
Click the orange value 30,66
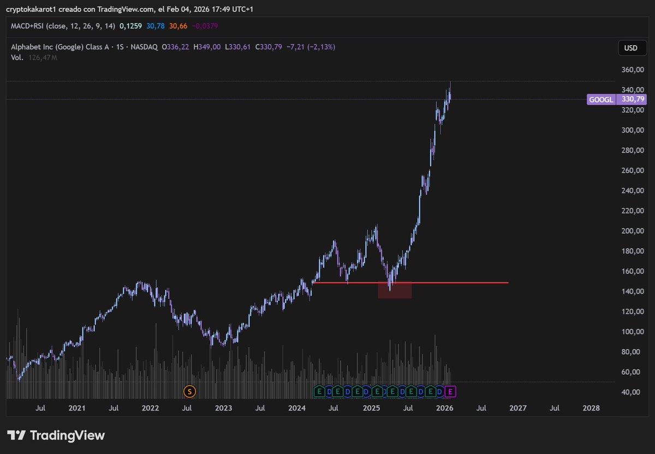[178, 26]
